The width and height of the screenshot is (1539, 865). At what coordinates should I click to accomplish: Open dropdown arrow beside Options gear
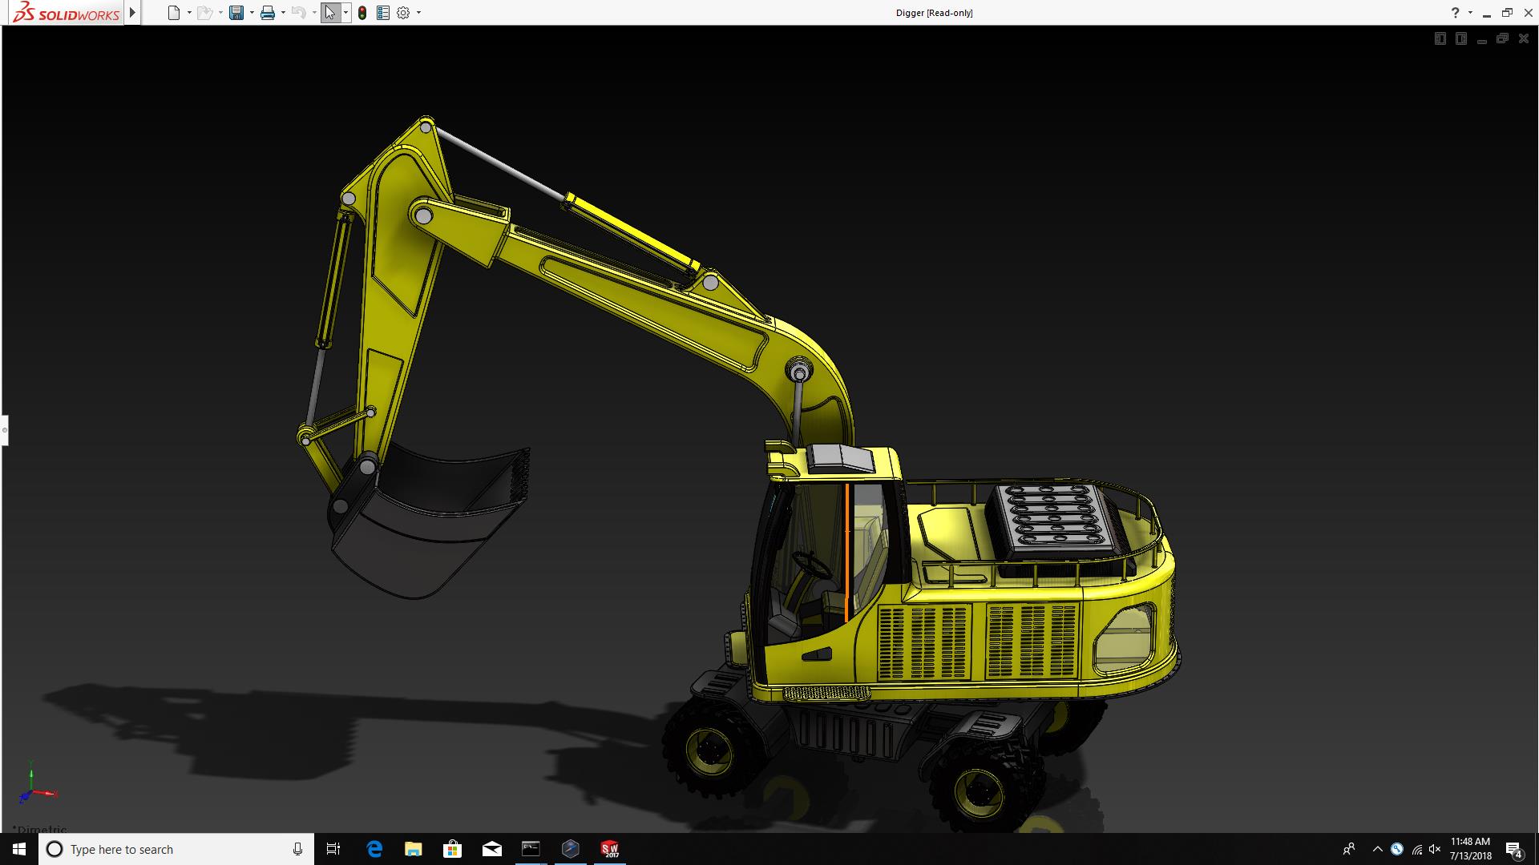[x=418, y=13]
